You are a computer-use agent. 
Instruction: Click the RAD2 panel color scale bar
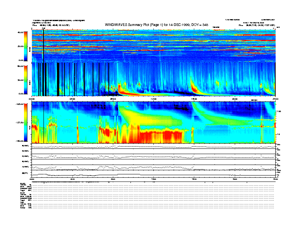click(25, 47)
